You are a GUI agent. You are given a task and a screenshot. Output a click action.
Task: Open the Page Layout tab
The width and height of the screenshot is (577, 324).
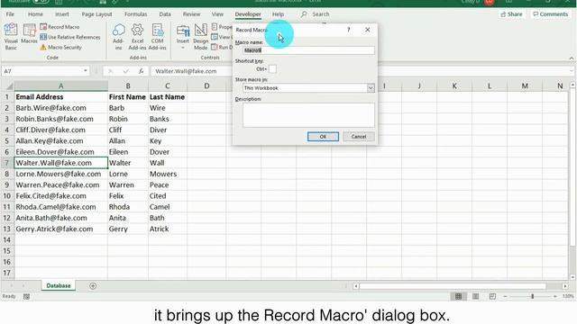pyautogui.click(x=96, y=14)
